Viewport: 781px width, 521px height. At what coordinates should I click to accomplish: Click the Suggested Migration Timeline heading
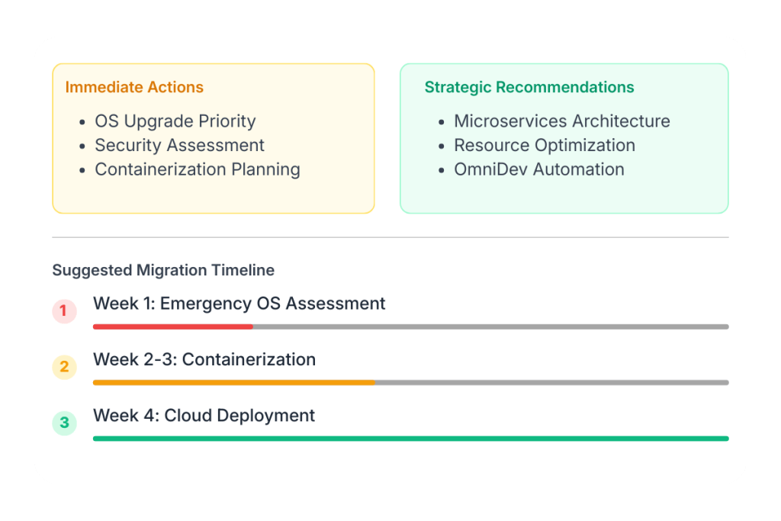163,270
